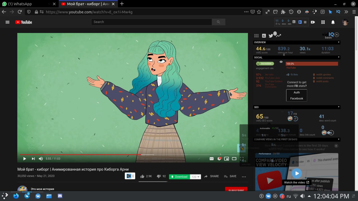Bookmark this page with the star icon
The width and height of the screenshot is (358, 201).
coord(259,12)
